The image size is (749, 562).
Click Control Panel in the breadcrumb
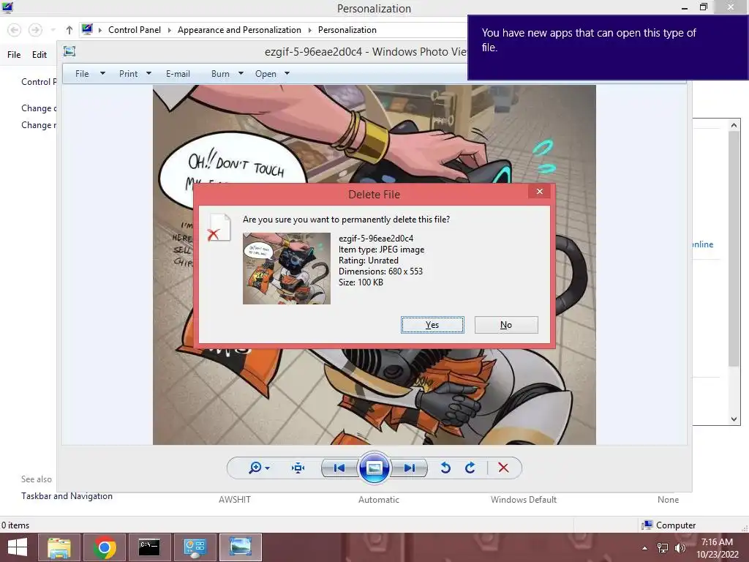135,29
